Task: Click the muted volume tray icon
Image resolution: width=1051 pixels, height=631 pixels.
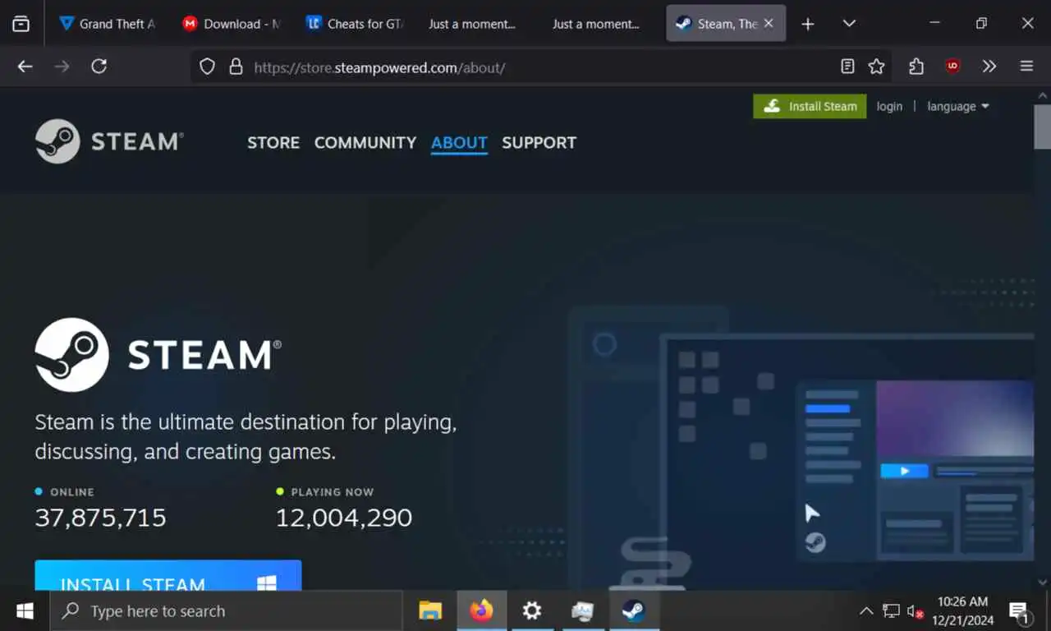Action: [x=915, y=611]
